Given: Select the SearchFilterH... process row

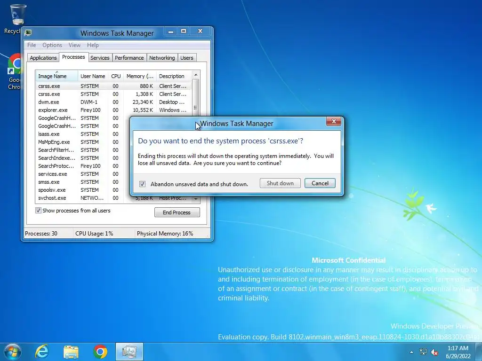Looking at the screenshot, I should [82, 150].
